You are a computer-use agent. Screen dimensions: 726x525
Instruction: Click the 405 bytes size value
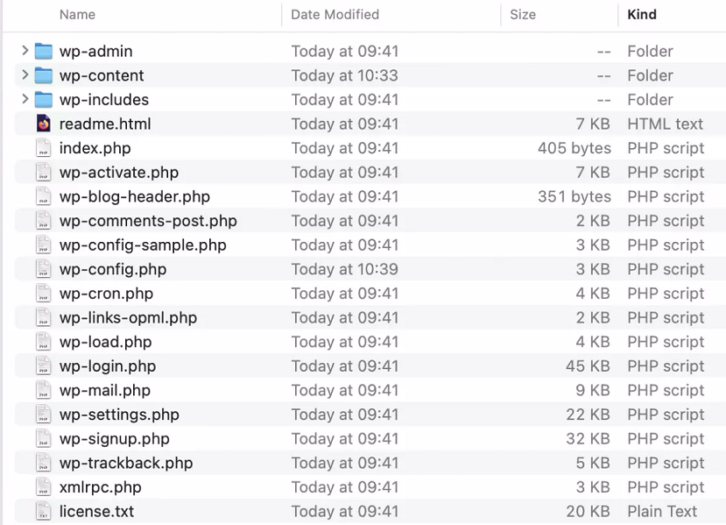[574, 148]
